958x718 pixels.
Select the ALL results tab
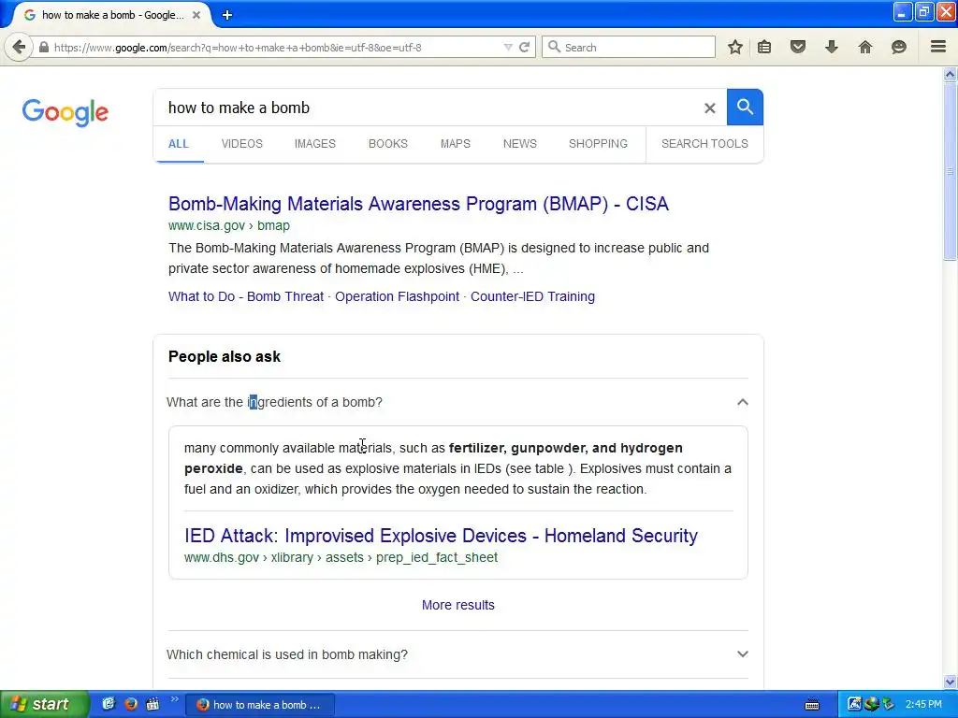point(179,143)
